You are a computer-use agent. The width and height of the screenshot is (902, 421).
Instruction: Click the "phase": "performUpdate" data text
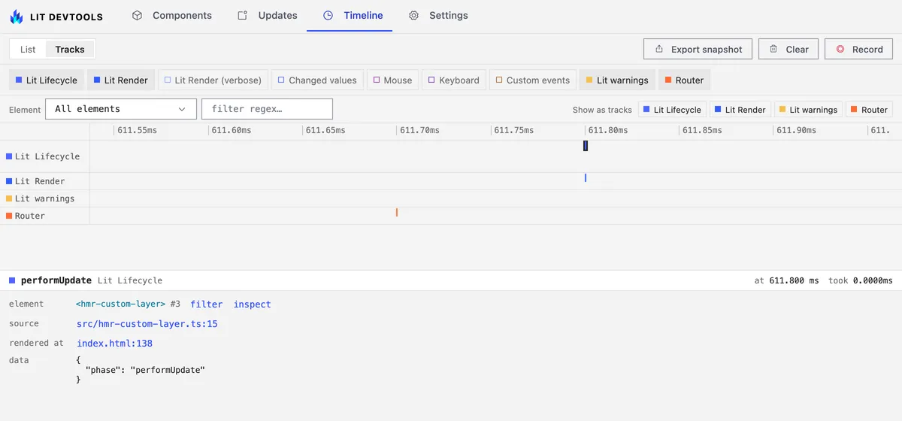pyautogui.click(x=145, y=370)
